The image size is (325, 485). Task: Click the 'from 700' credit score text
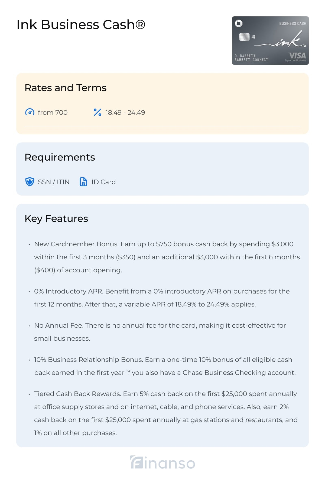coord(53,112)
